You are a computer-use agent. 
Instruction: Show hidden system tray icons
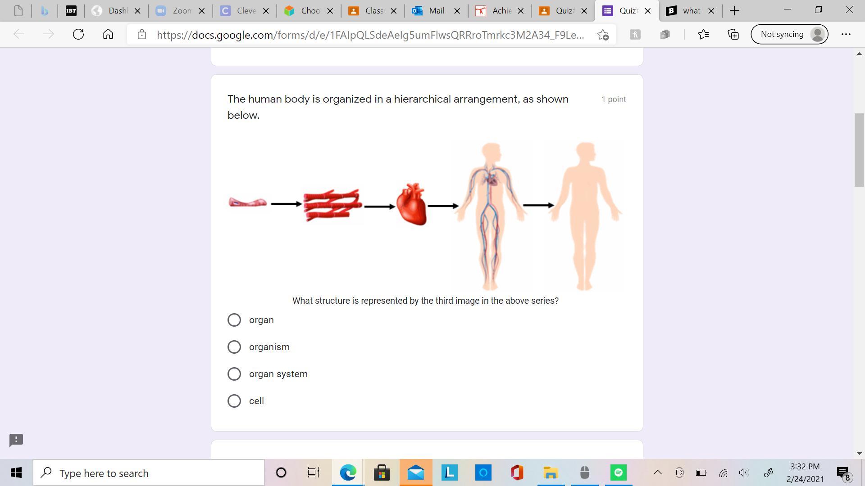point(657,472)
